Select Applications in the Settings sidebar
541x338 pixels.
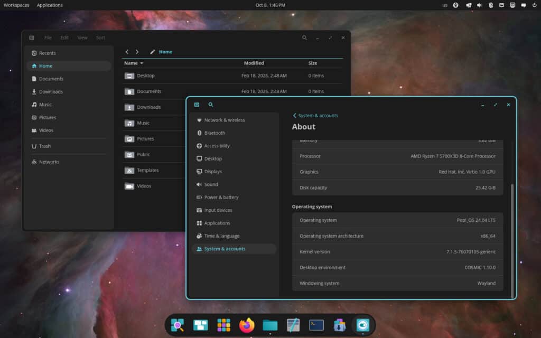click(234, 223)
